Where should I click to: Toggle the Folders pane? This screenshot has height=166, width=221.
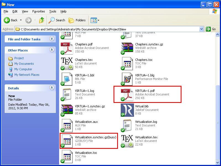[x=77, y=20]
